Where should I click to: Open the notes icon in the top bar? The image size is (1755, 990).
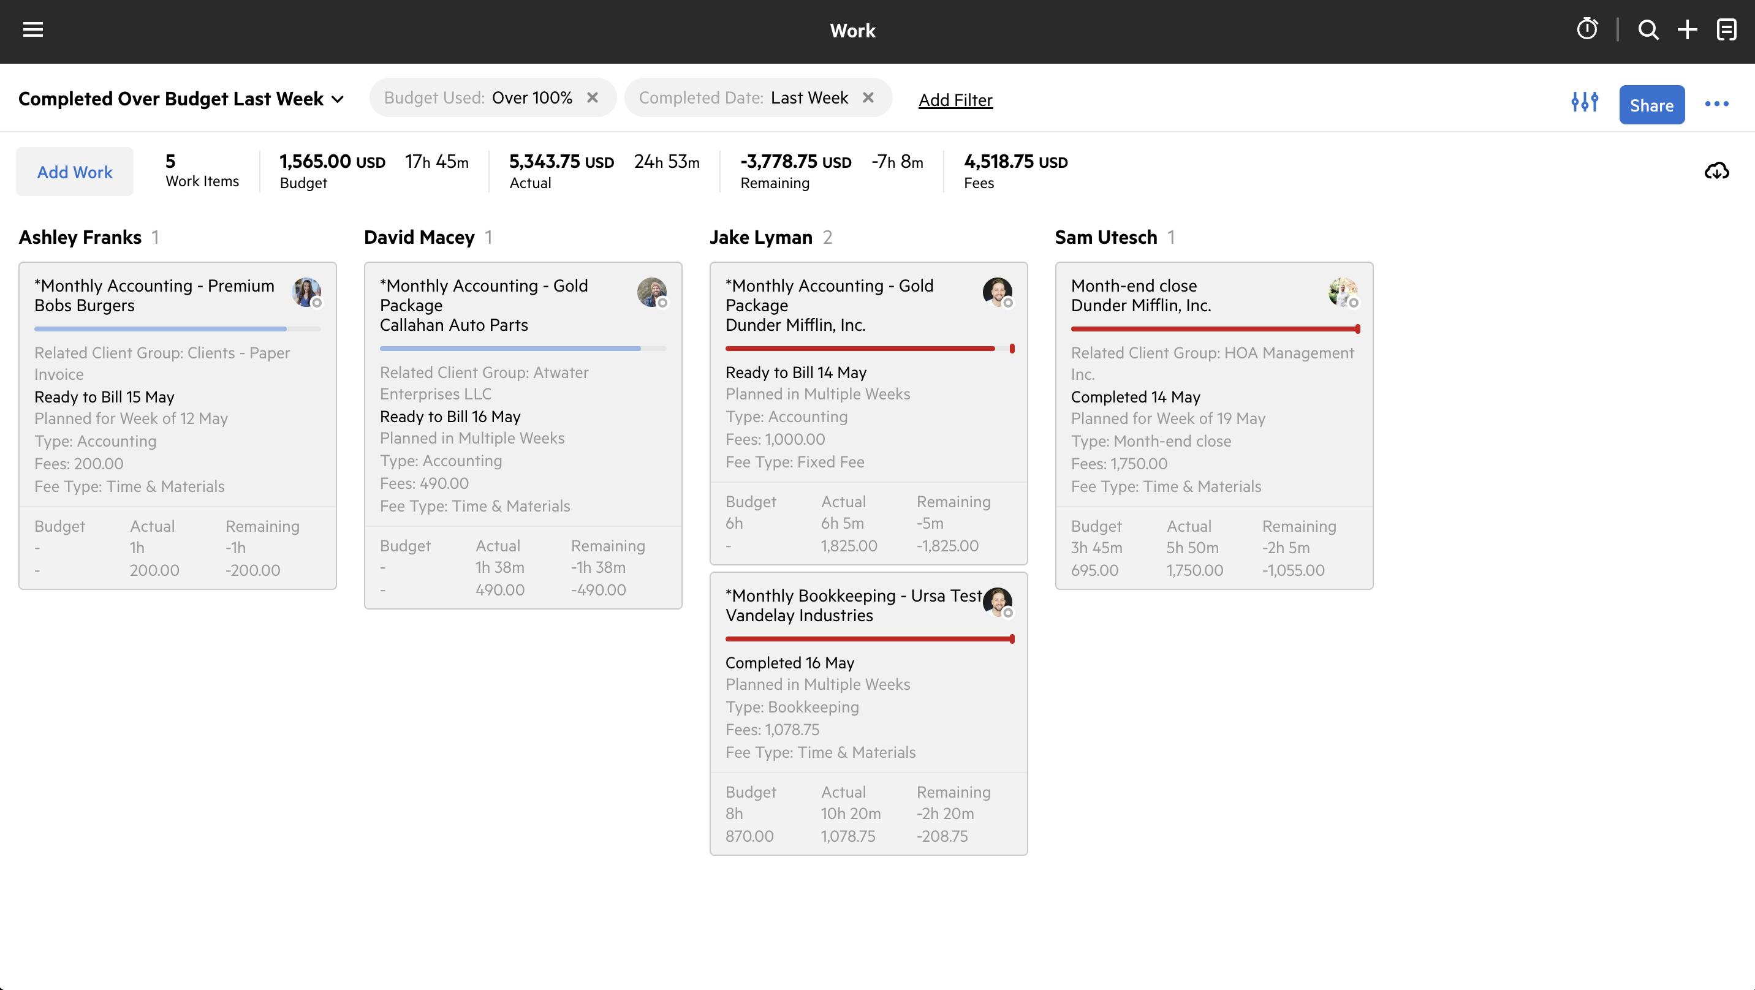click(x=1726, y=30)
